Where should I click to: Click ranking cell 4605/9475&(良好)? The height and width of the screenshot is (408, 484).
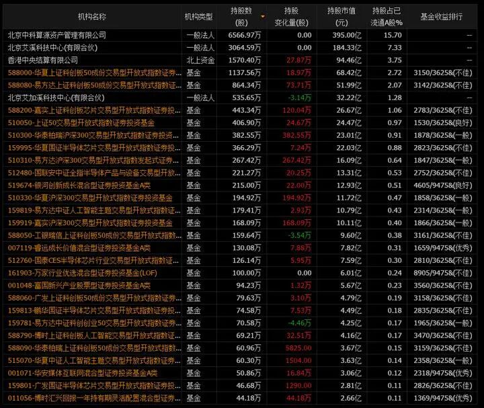pos(443,185)
